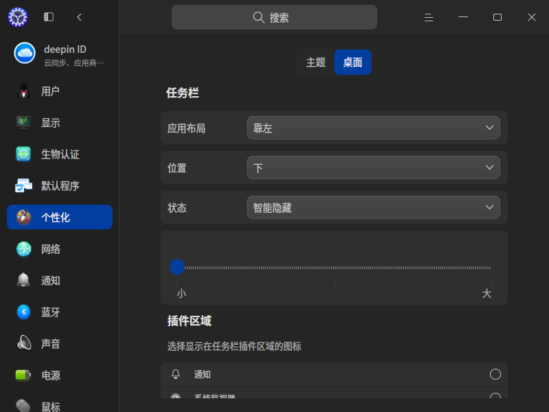
Task: Click the User (用户) avatar icon
Action: [x=23, y=91]
